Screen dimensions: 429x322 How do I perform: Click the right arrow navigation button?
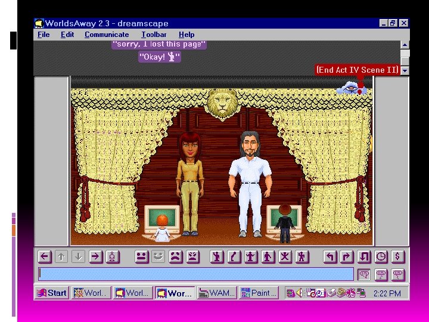point(95,257)
